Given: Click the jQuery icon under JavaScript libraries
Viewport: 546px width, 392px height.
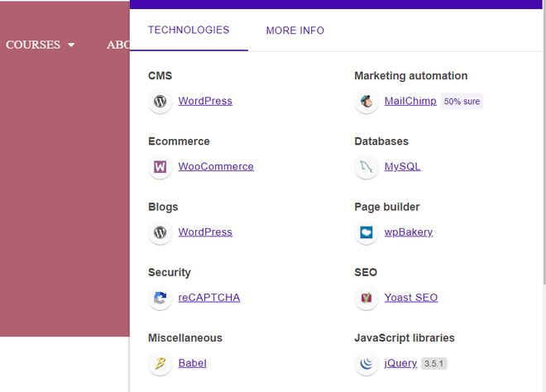Looking at the screenshot, I should (366, 363).
